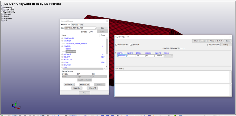This screenshot has width=236, height=116.
Task: Click the Count column header
Action: (103, 35)
